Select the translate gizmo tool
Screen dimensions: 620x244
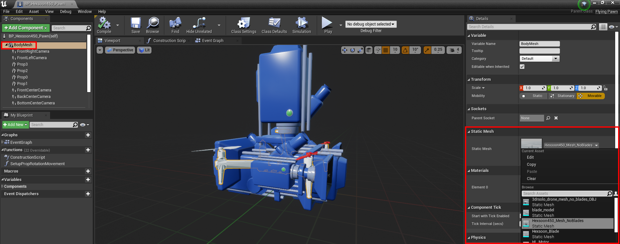tap(344, 50)
